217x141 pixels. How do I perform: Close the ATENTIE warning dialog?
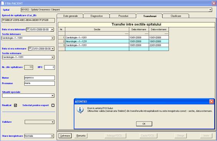[x=212, y=102]
